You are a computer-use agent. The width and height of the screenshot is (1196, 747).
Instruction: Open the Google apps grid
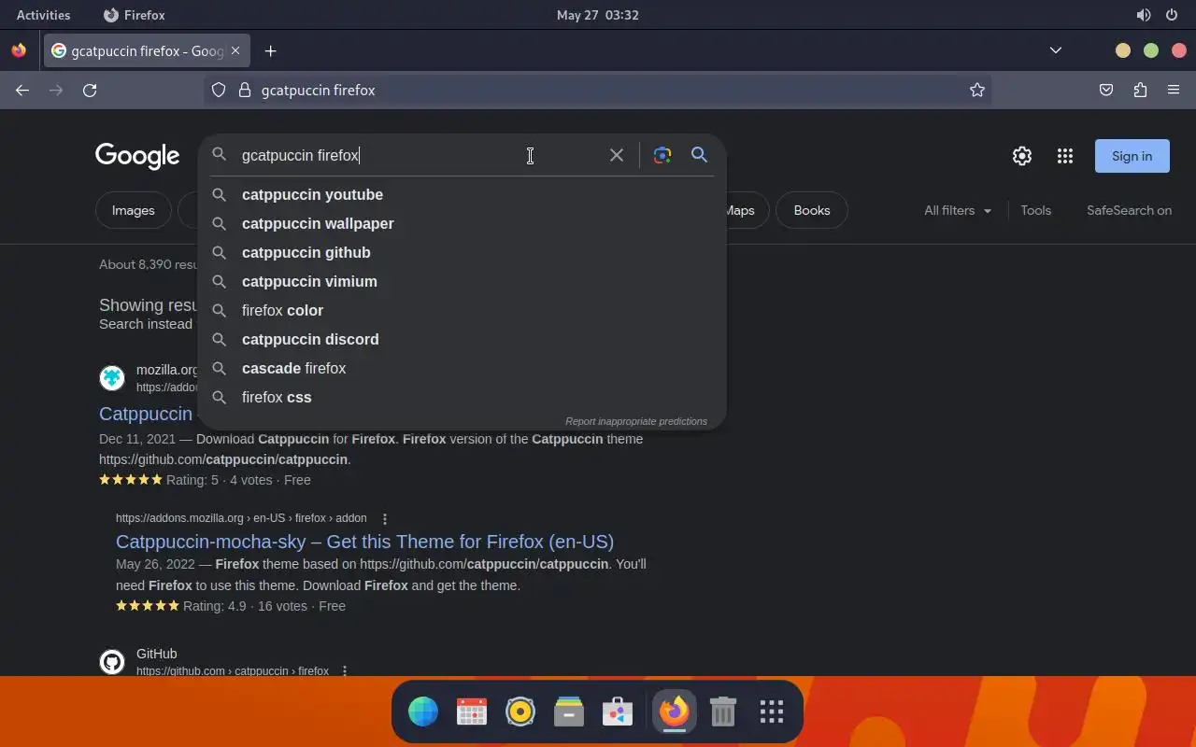(x=1065, y=156)
